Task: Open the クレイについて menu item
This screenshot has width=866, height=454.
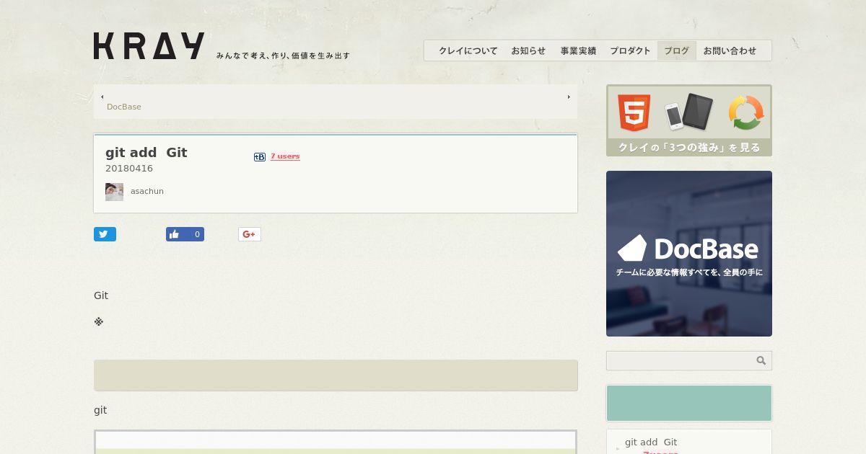Action: tap(468, 50)
